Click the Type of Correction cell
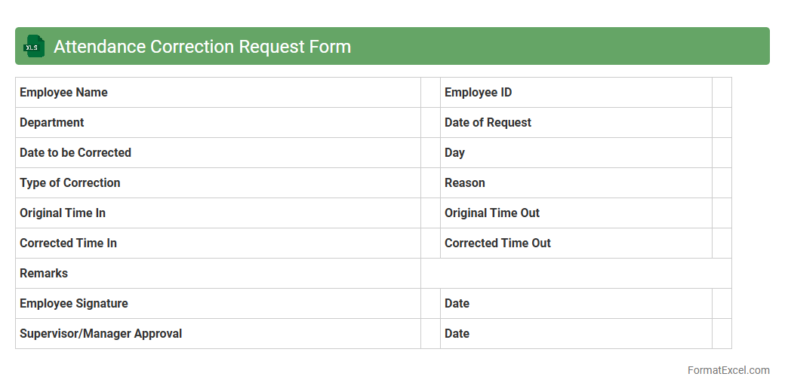Viewport: 785px width, 392px height. point(217,183)
